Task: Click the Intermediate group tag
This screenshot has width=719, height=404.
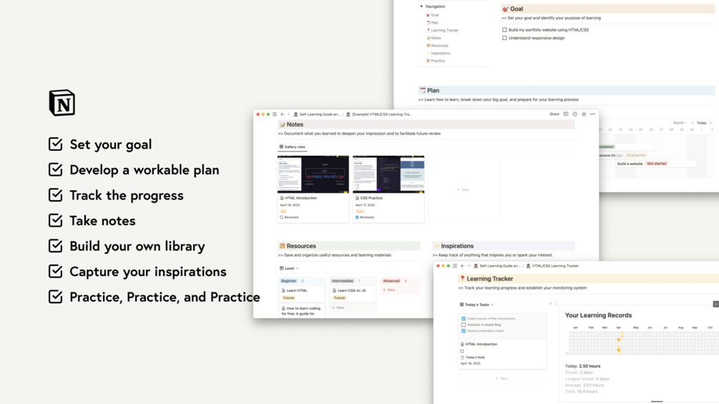Action: [343, 281]
